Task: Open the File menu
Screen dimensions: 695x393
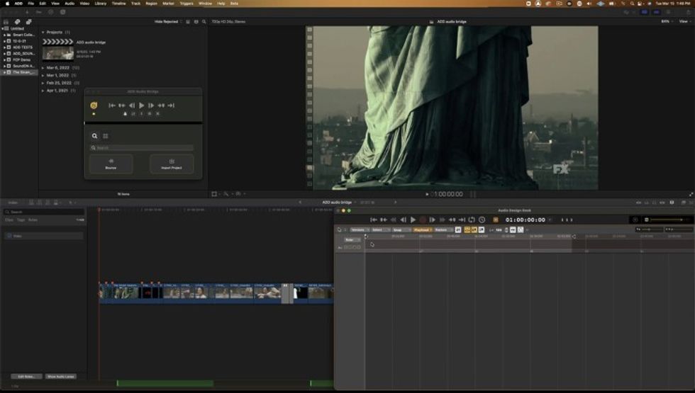Action: [x=30, y=3]
